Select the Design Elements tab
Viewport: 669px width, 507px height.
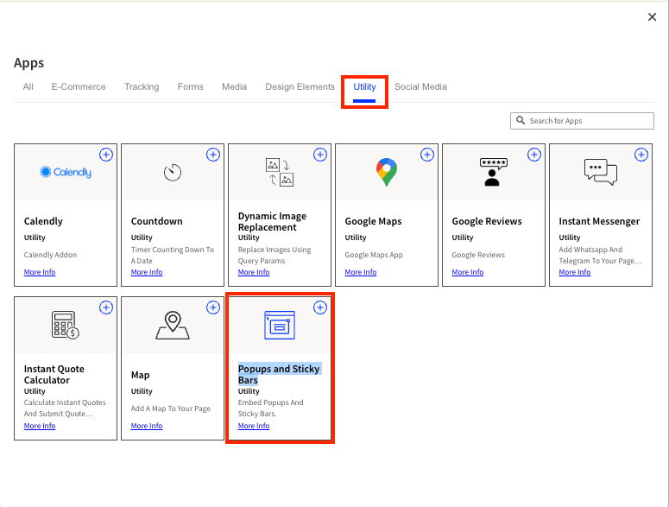[300, 87]
